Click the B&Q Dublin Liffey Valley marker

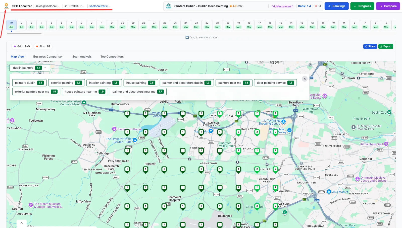[x=289, y=130]
